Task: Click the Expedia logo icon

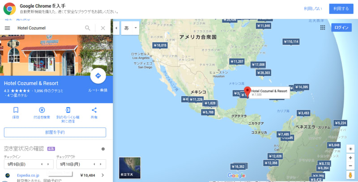Action: (7, 175)
